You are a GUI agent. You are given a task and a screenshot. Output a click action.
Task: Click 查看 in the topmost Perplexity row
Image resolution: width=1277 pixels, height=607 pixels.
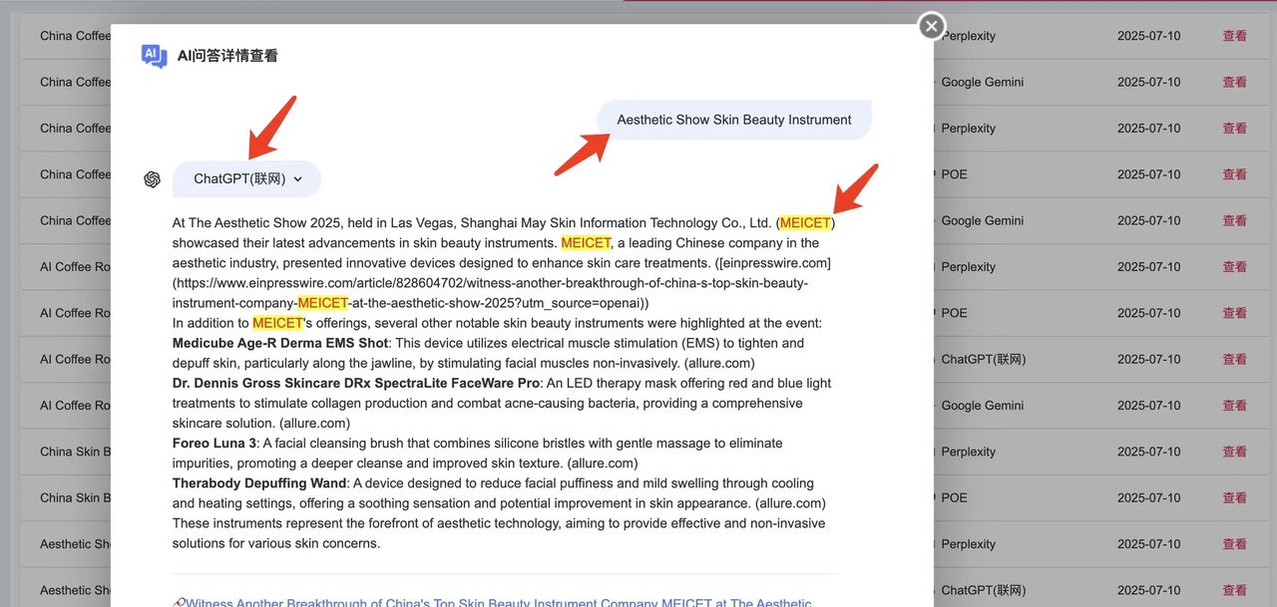pyautogui.click(x=1234, y=36)
